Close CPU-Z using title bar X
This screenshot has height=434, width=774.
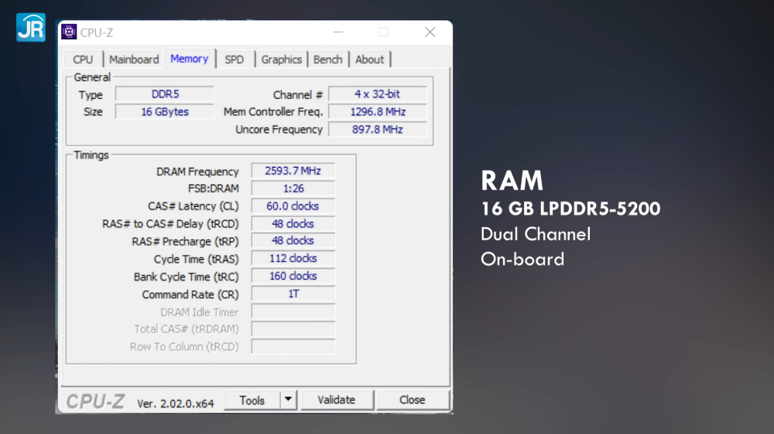click(430, 32)
